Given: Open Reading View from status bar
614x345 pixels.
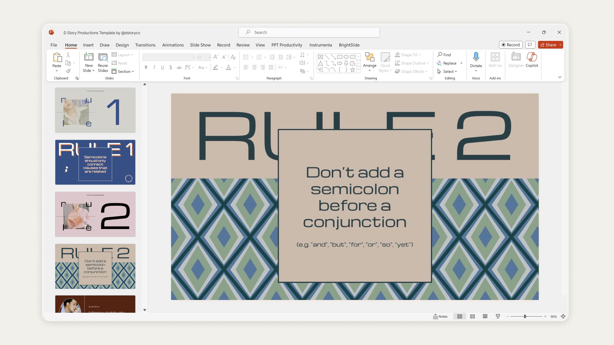Looking at the screenshot, I should (x=485, y=316).
